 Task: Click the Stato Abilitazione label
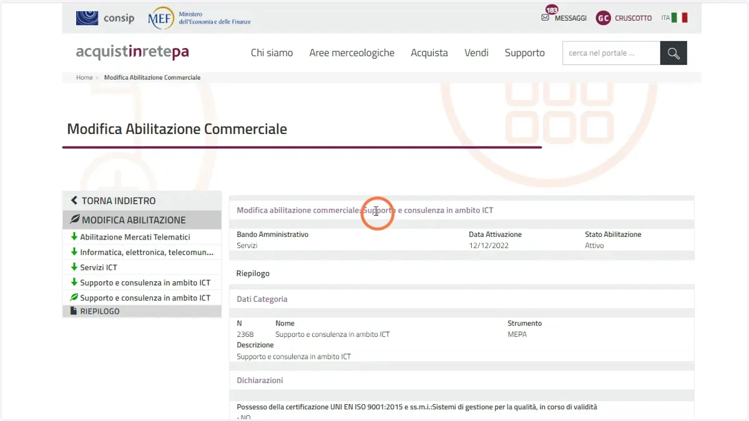coord(613,235)
